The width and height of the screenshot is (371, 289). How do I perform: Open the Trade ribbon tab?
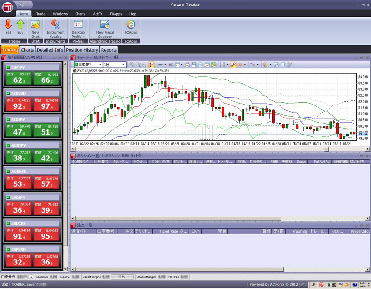pos(40,14)
